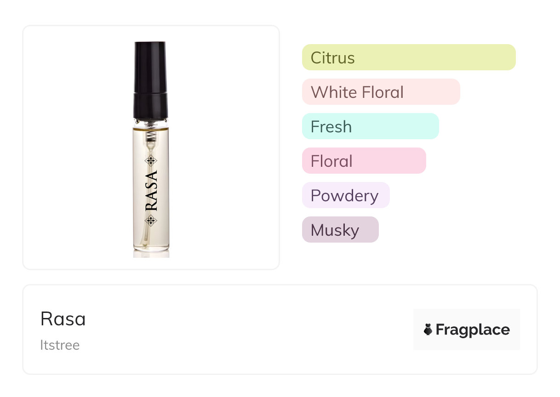Select the lavender Powdery accord bar
Viewport: 560px width, 397px height.
coord(345,195)
